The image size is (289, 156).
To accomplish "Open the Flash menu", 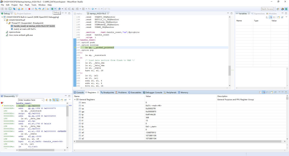I will pyautogui.click(x=27, y=5).
